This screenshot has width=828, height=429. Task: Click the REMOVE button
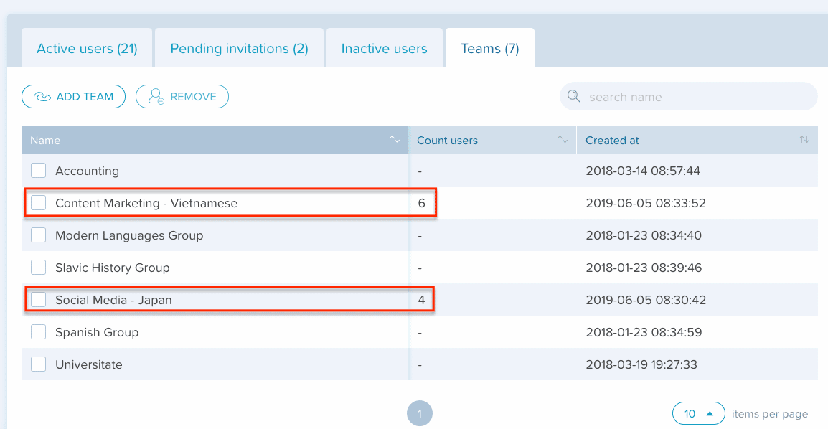pos(182,96)
